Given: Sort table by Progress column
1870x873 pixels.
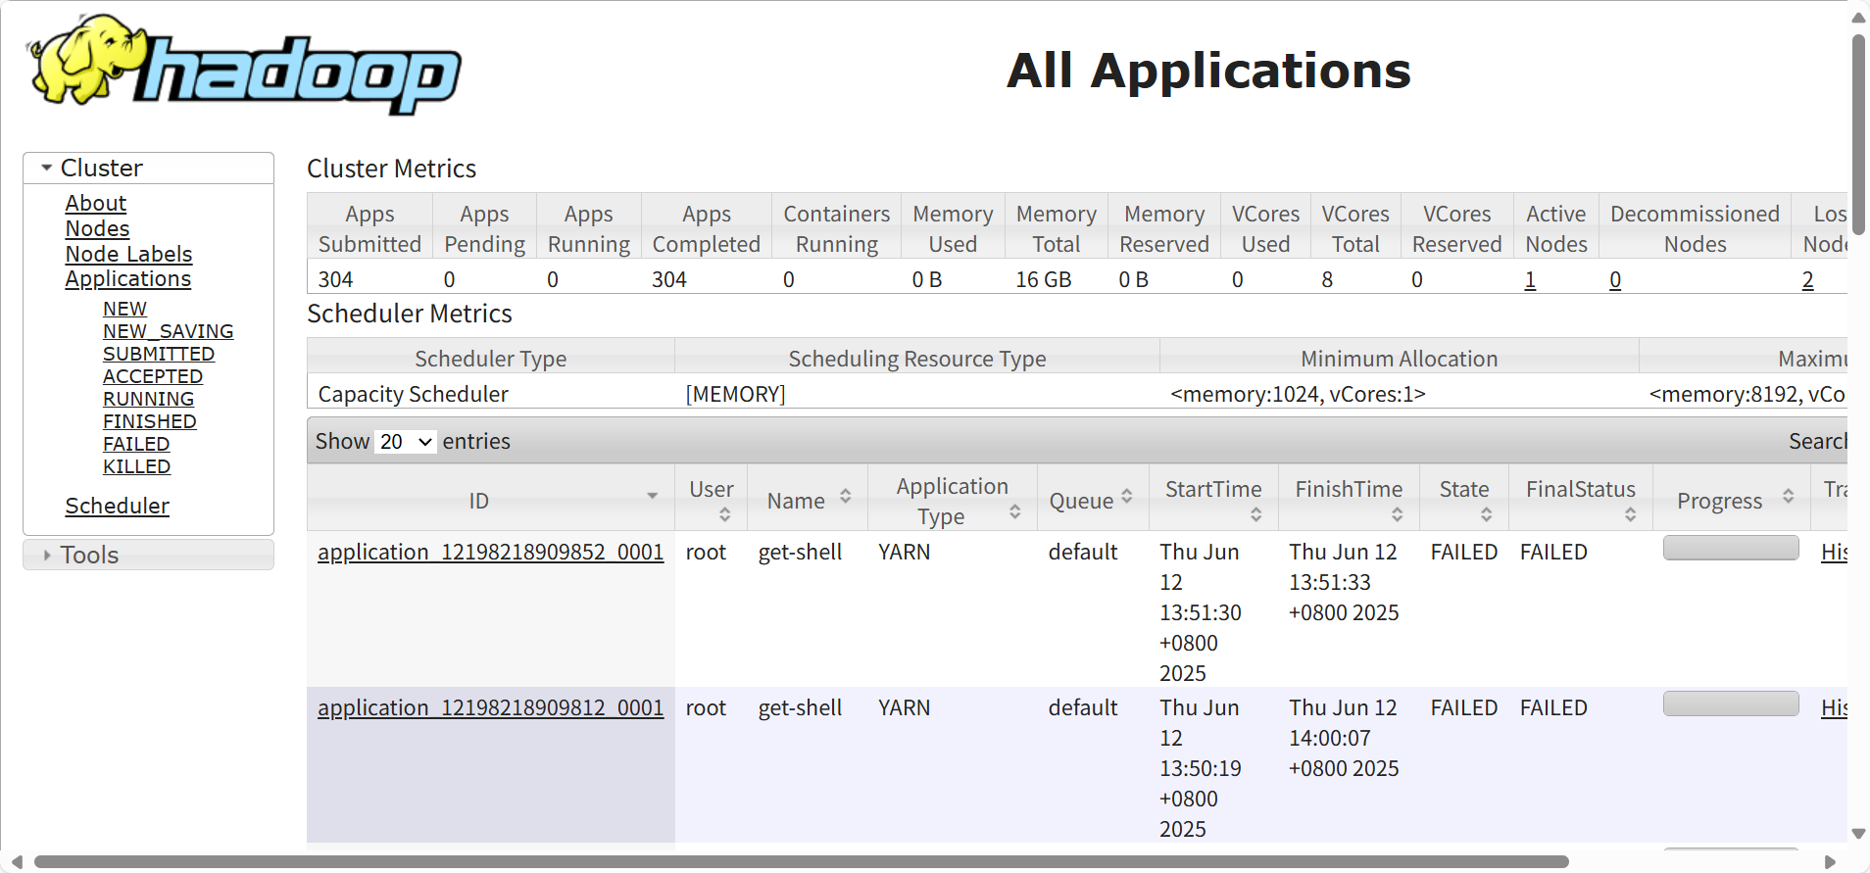Looking at the screenshot, I should 1732,500.
